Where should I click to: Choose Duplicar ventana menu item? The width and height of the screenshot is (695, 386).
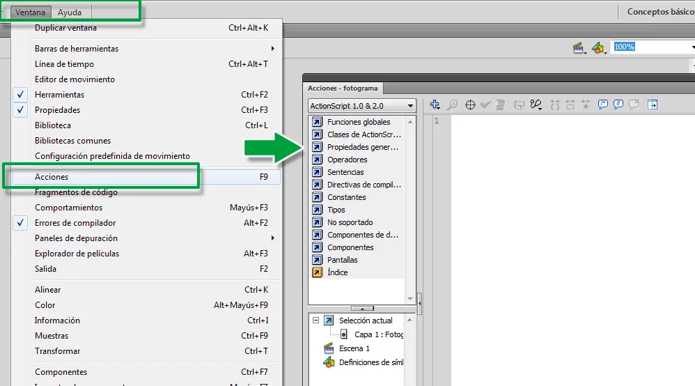point(147,27)
